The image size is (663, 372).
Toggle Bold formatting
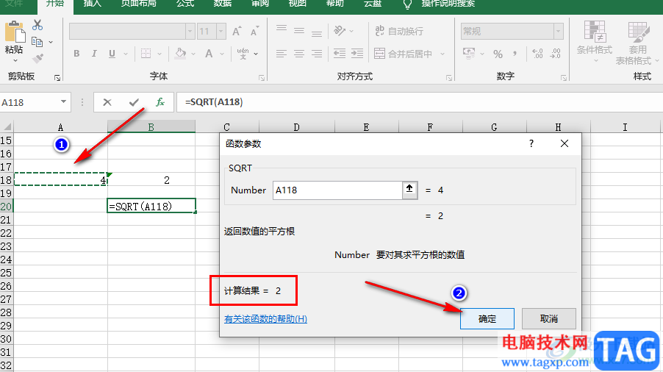point(76,54)
